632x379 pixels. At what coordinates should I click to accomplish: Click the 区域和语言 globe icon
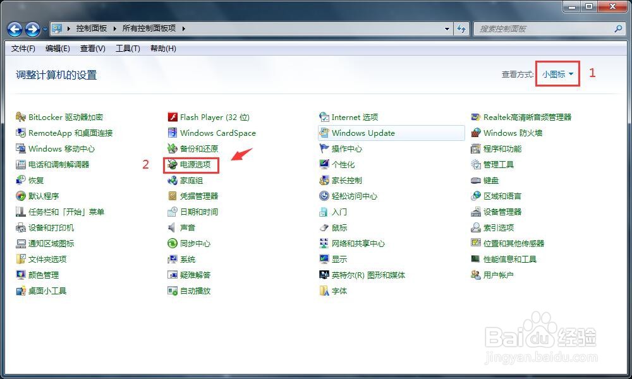click(x=476, y=196)
